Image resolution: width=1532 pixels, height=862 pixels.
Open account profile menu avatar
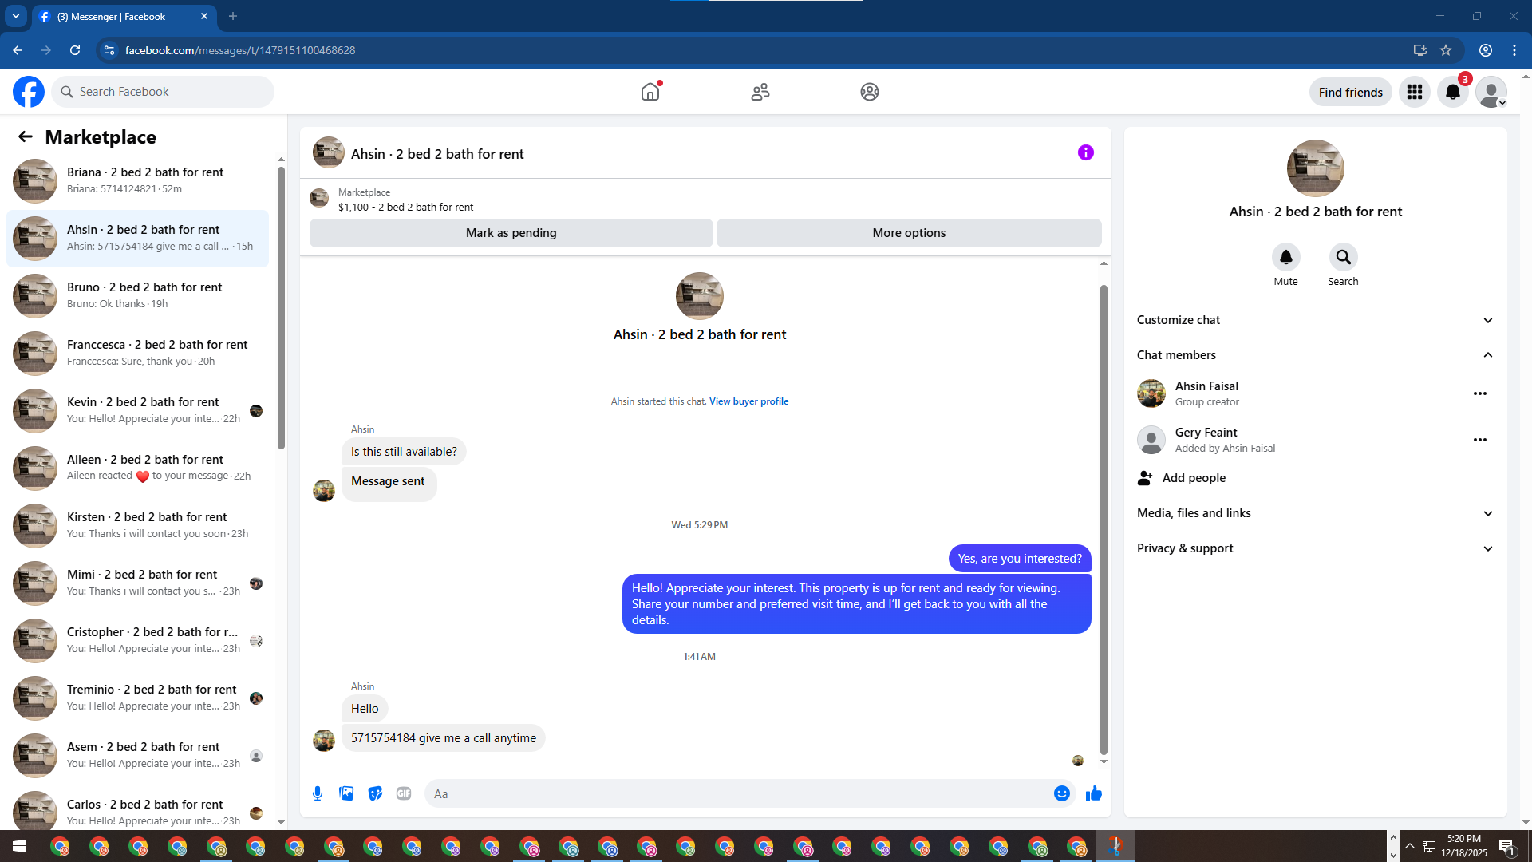[x=1491, y=92]
